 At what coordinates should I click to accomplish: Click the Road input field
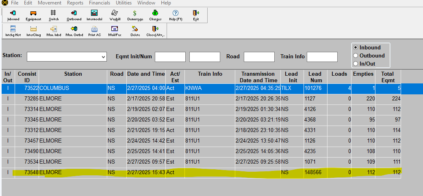point(259,57)
